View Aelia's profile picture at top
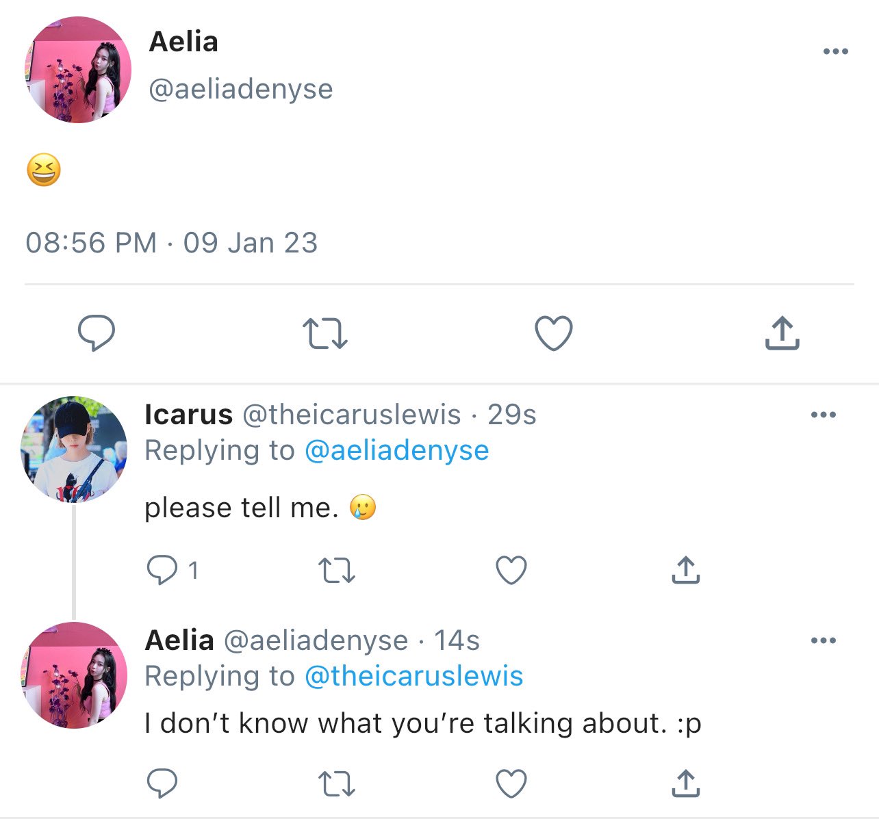 (x=77, y=70)
